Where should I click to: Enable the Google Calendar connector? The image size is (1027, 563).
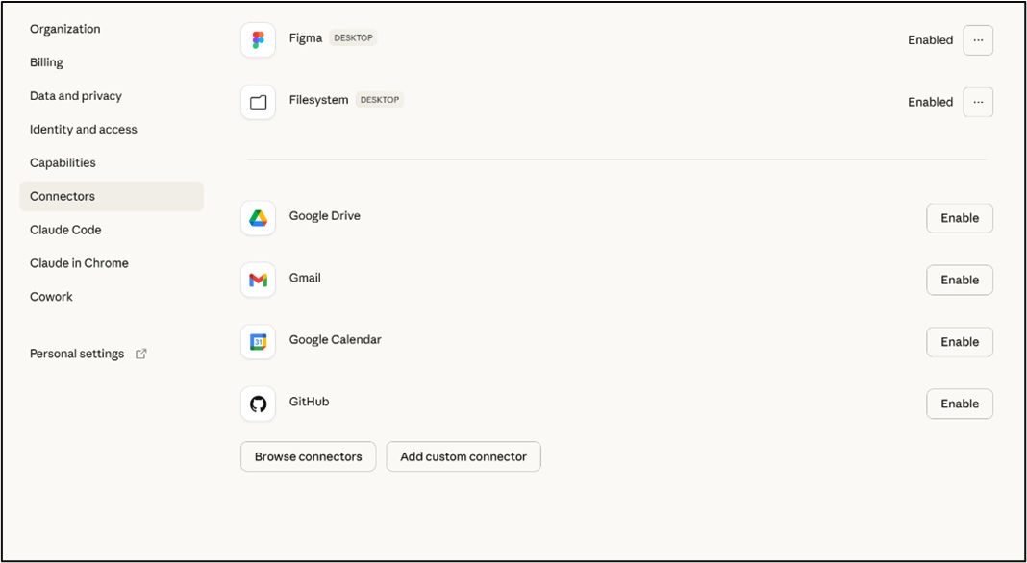point(959,342)
